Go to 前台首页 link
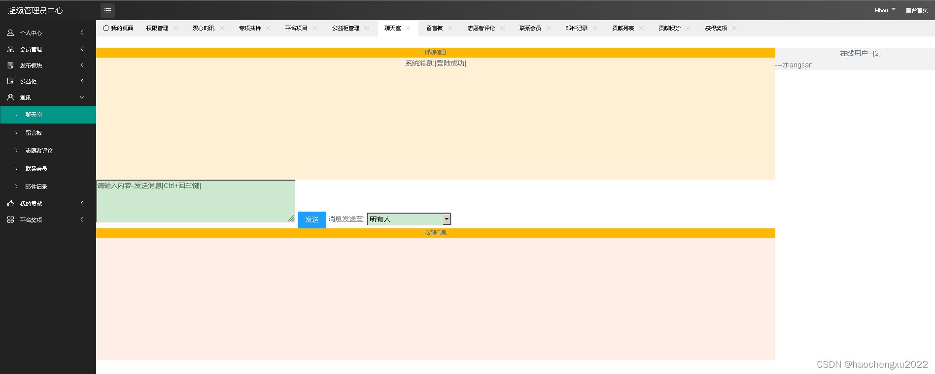The width and height of the screenshot is (935, 374). 917,10
